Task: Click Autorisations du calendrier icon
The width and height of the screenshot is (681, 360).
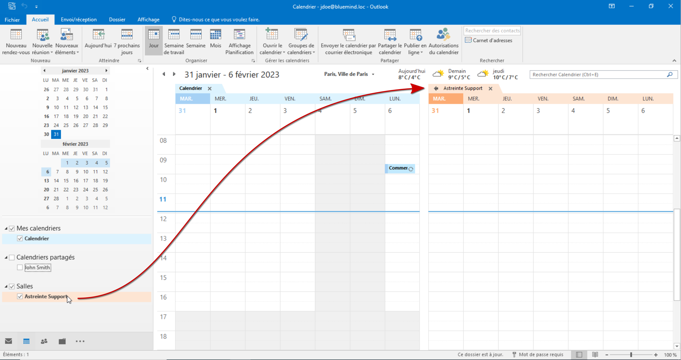Action: [443, 35]
